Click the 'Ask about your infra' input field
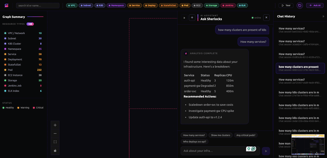 [215, 151]
